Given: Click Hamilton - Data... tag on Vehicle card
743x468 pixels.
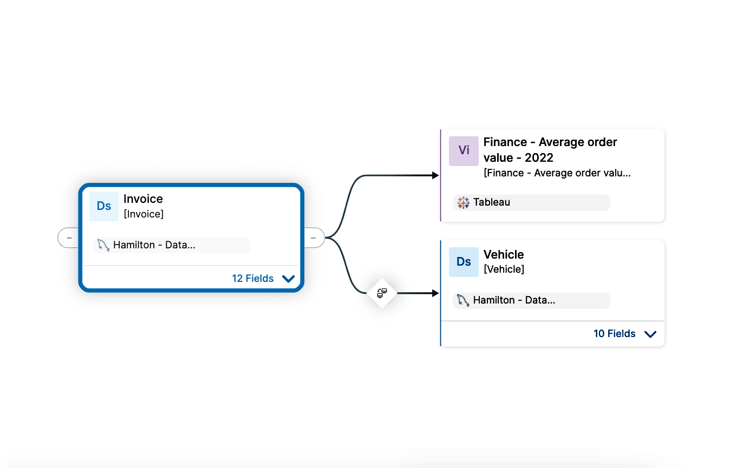Looking at the screenshot, I should pyautogui.click(x=531, y=300).
